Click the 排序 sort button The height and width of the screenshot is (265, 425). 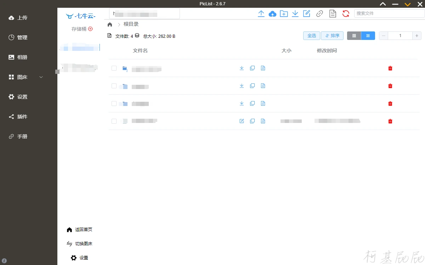[x=332, y=36]
